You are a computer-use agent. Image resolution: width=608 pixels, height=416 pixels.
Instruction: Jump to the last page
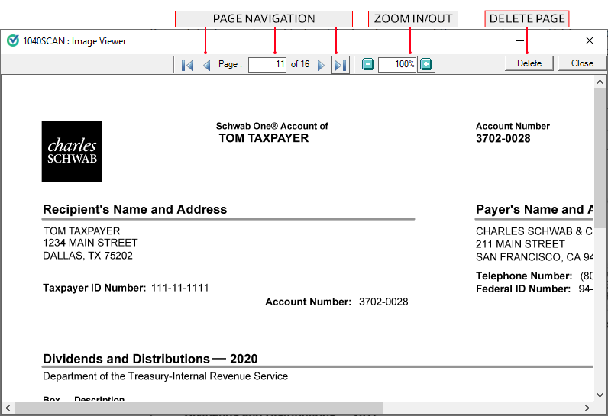(x=341, y=65)
